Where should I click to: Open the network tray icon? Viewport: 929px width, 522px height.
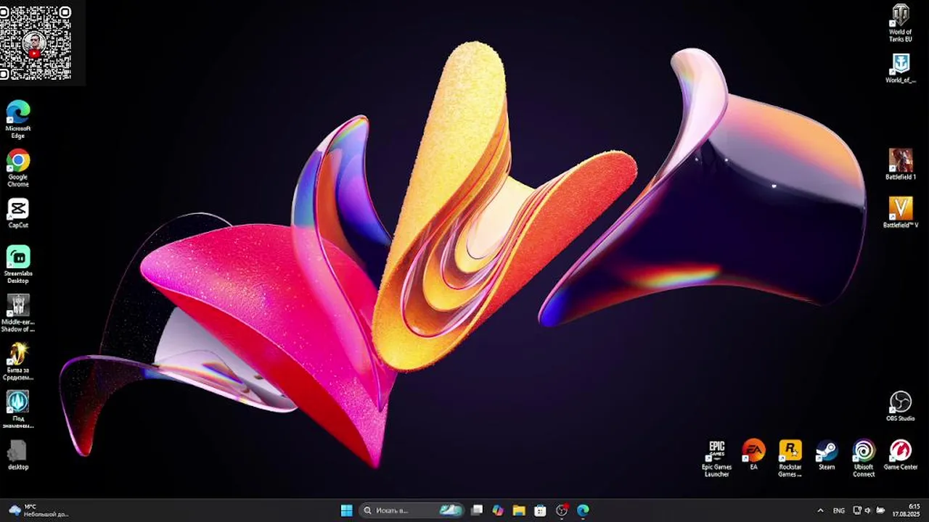(857, 510)
